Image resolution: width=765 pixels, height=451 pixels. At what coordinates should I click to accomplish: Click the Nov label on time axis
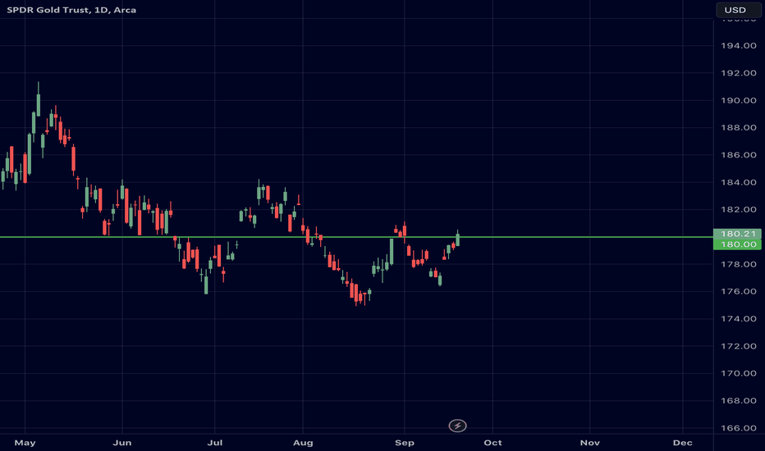[x=590, y=443]
